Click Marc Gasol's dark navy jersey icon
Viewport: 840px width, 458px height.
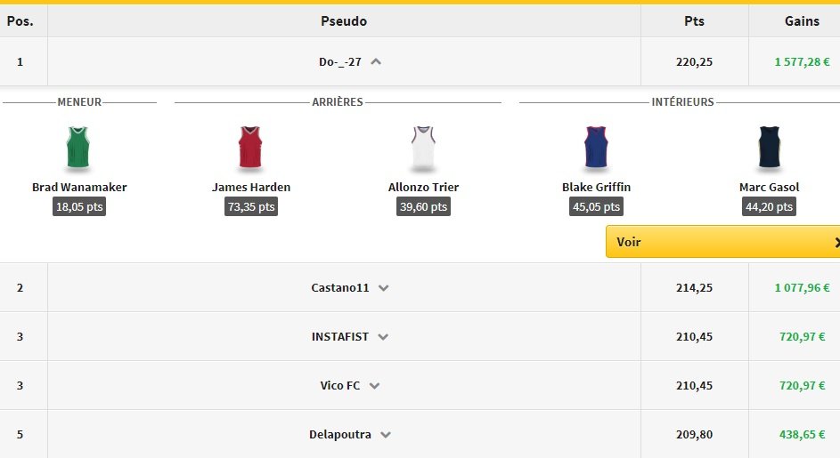click(769, 148)
